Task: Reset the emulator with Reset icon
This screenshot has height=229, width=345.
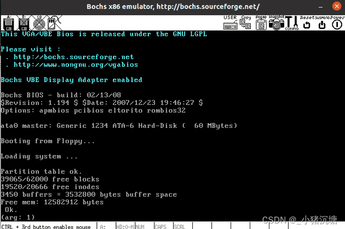Action: pos(307,22)
